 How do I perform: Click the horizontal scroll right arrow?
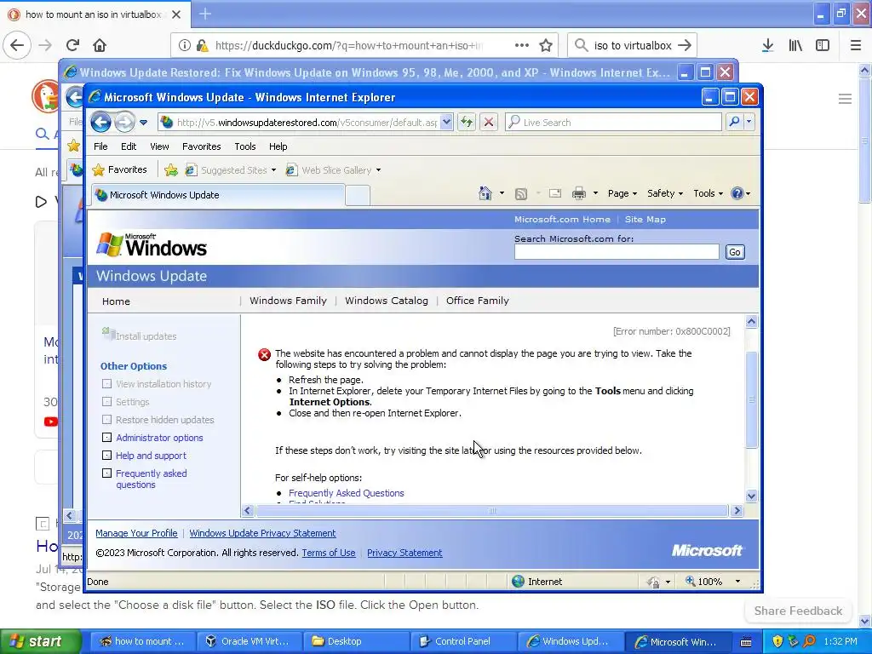tap(737, 511)
